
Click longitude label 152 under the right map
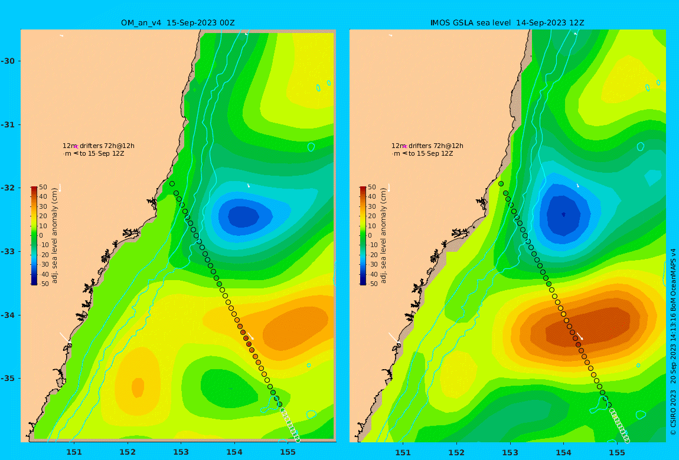click(x=456, y=453)
